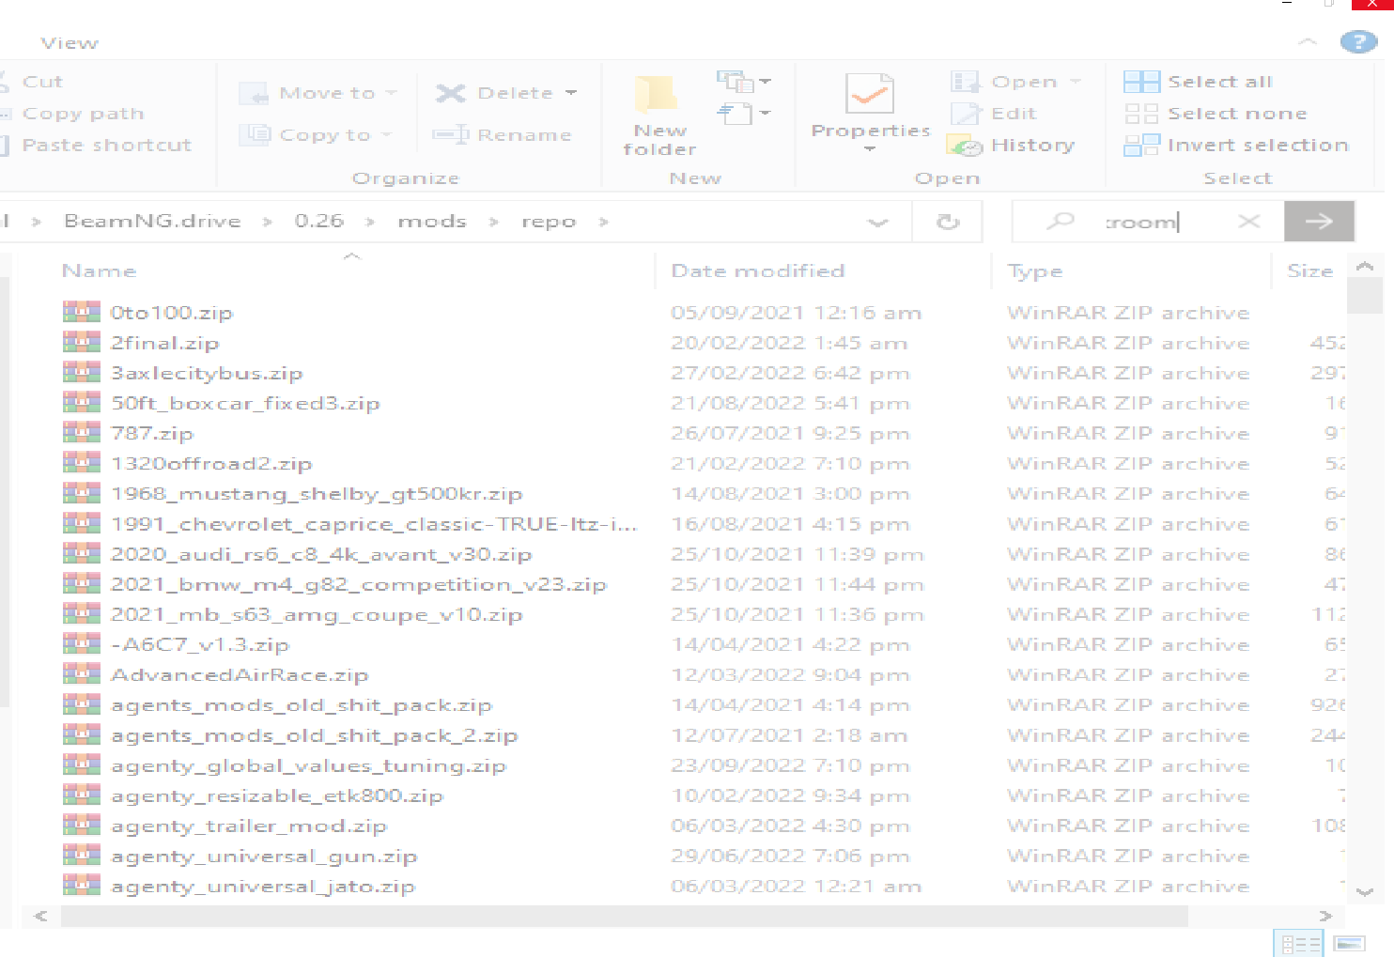Select 1320offroad2.zip

coord(211,464)
